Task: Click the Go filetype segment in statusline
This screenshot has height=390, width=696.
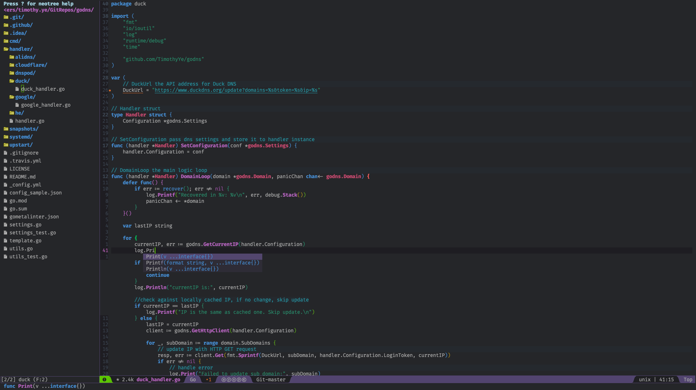Action: click(193, 379)
